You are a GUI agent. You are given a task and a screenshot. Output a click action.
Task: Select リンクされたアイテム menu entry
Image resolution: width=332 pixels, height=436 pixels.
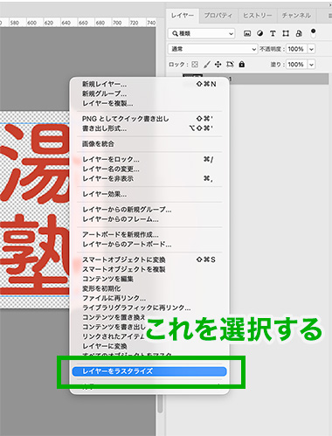pyautogui.click(x=113, y=336)
